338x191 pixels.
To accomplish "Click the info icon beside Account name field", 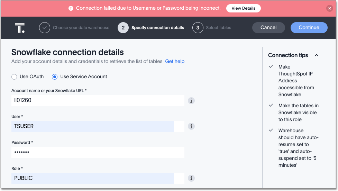I will (191, 101).
